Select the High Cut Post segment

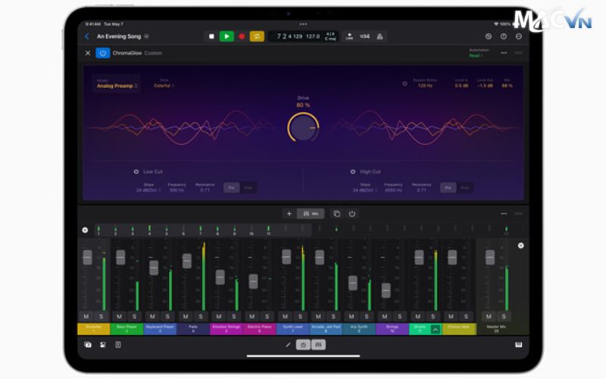465,188
